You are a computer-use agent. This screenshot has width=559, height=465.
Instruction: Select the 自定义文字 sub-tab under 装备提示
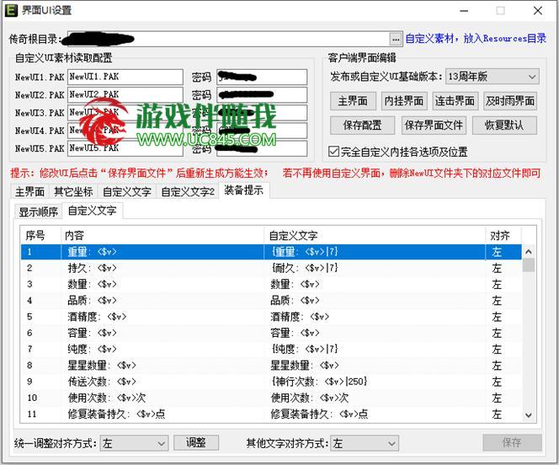[x=93, y=211]
